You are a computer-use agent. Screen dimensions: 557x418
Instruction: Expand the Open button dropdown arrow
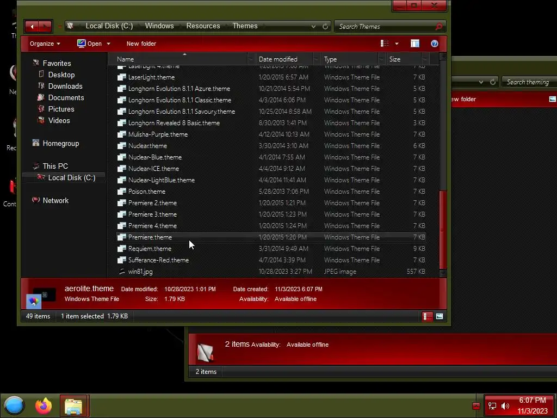108,44
